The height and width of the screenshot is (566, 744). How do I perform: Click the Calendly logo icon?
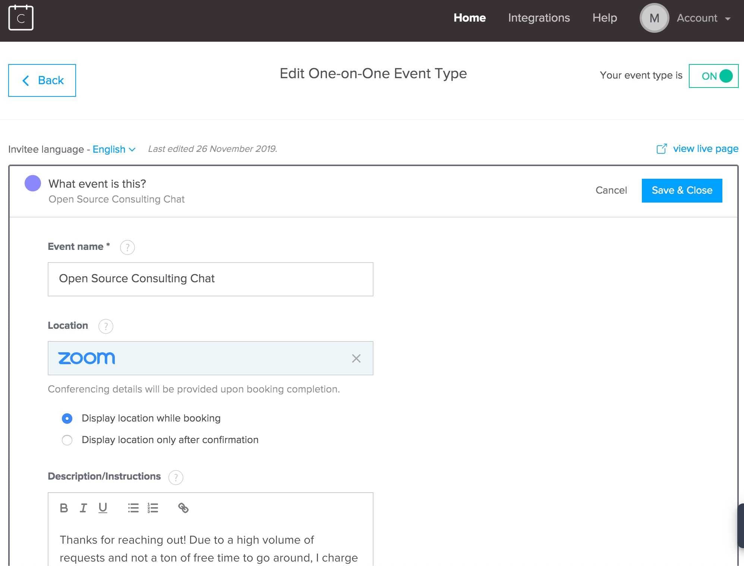pyautogui.click(x=21, y=18)
